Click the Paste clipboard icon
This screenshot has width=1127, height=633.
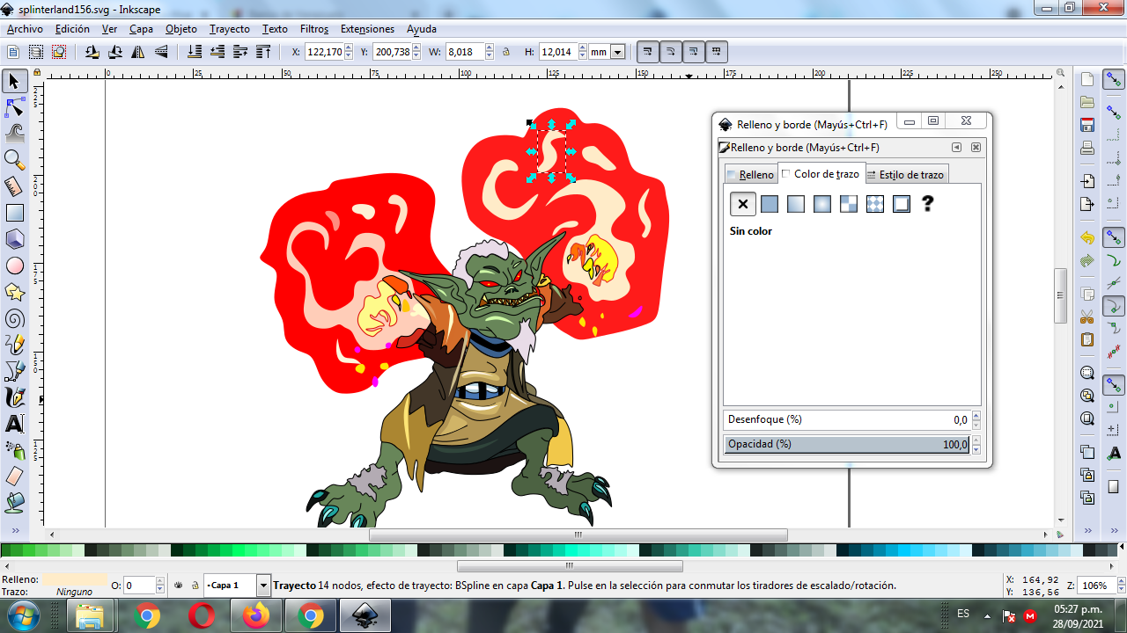pos(1087,339)
